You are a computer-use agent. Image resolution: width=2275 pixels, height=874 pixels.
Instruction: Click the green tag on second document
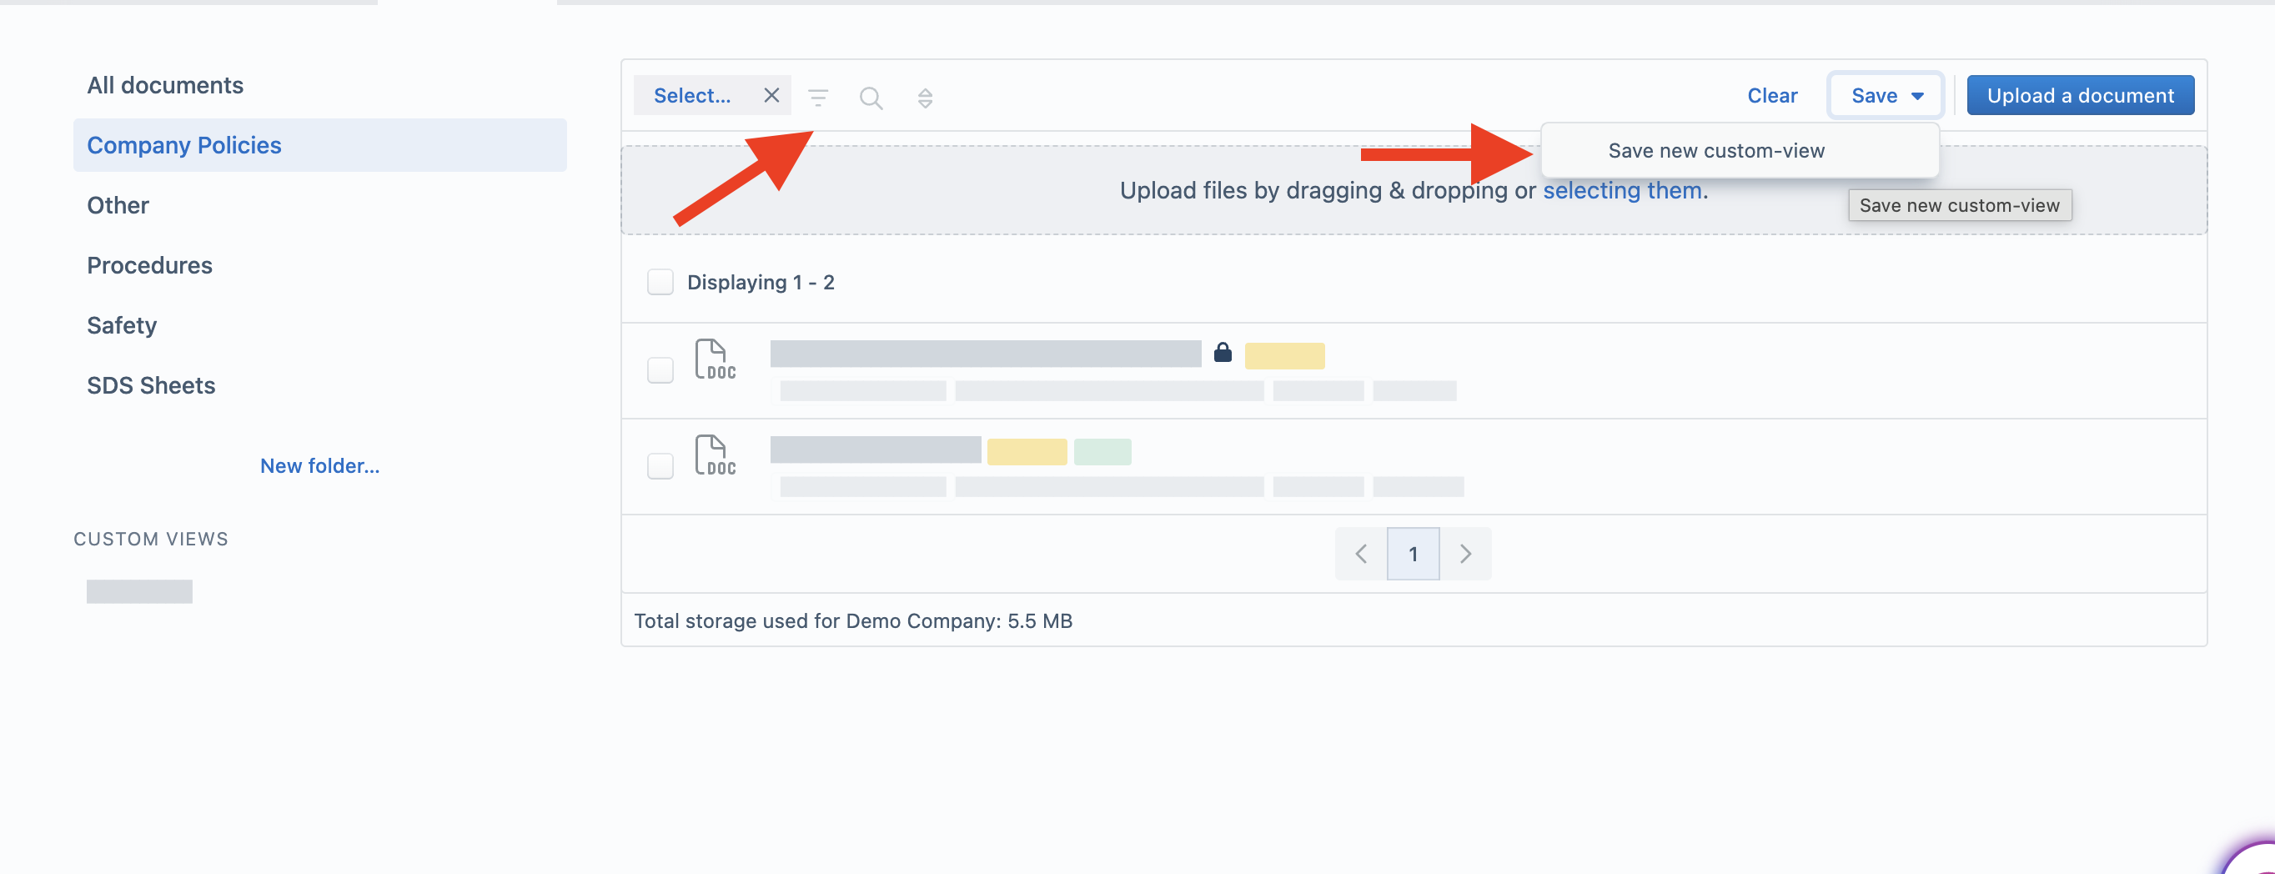coord(1102,451)
